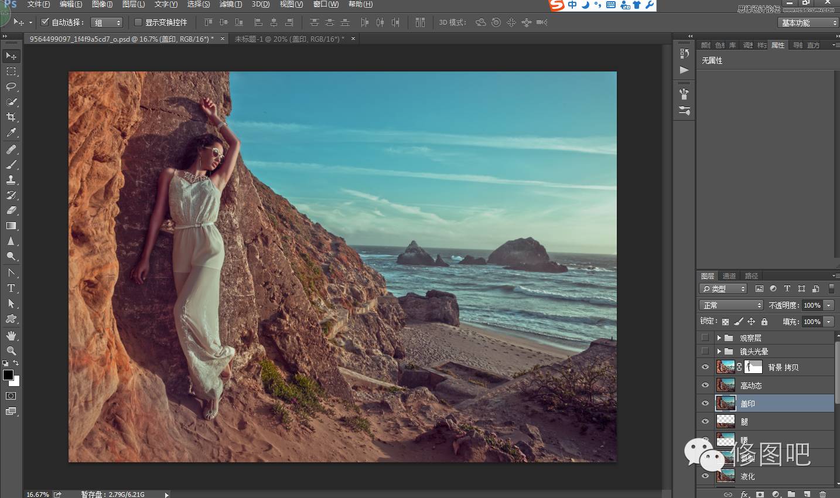Open the status bar info arrow

pos(167,494)
